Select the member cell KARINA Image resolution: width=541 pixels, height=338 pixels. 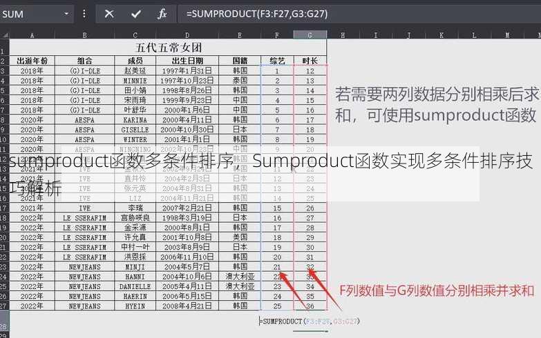(135, 120)
